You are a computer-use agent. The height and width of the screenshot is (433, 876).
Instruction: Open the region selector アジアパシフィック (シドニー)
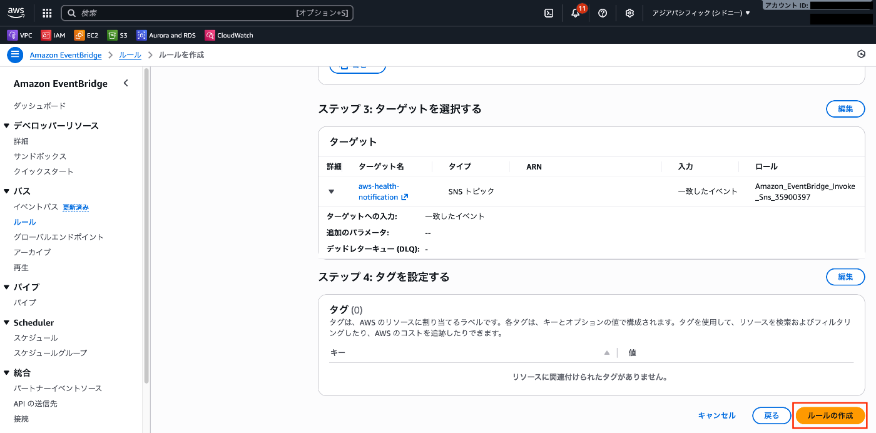tap(701, 13)
